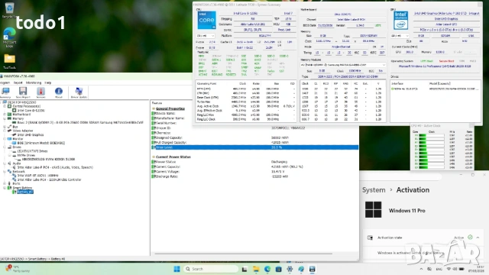Viewport: 489px width, 275px height.
Task: Click the horizontal scrollbar in battery details pane
Action: click(x=243, y=254)
